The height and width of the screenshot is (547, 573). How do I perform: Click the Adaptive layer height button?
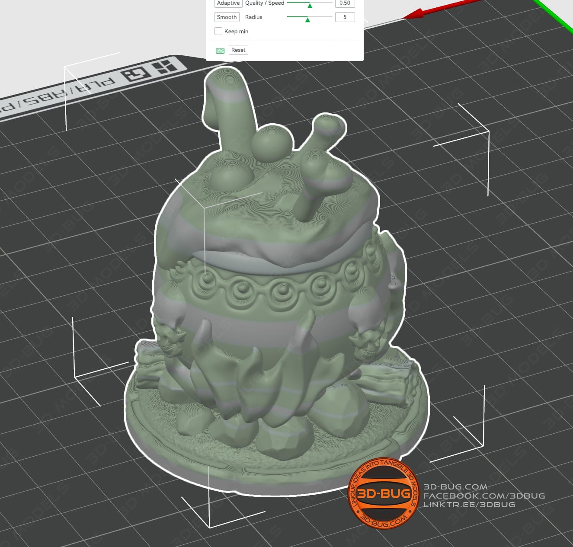pyautogui.click(x=228, y=3)
